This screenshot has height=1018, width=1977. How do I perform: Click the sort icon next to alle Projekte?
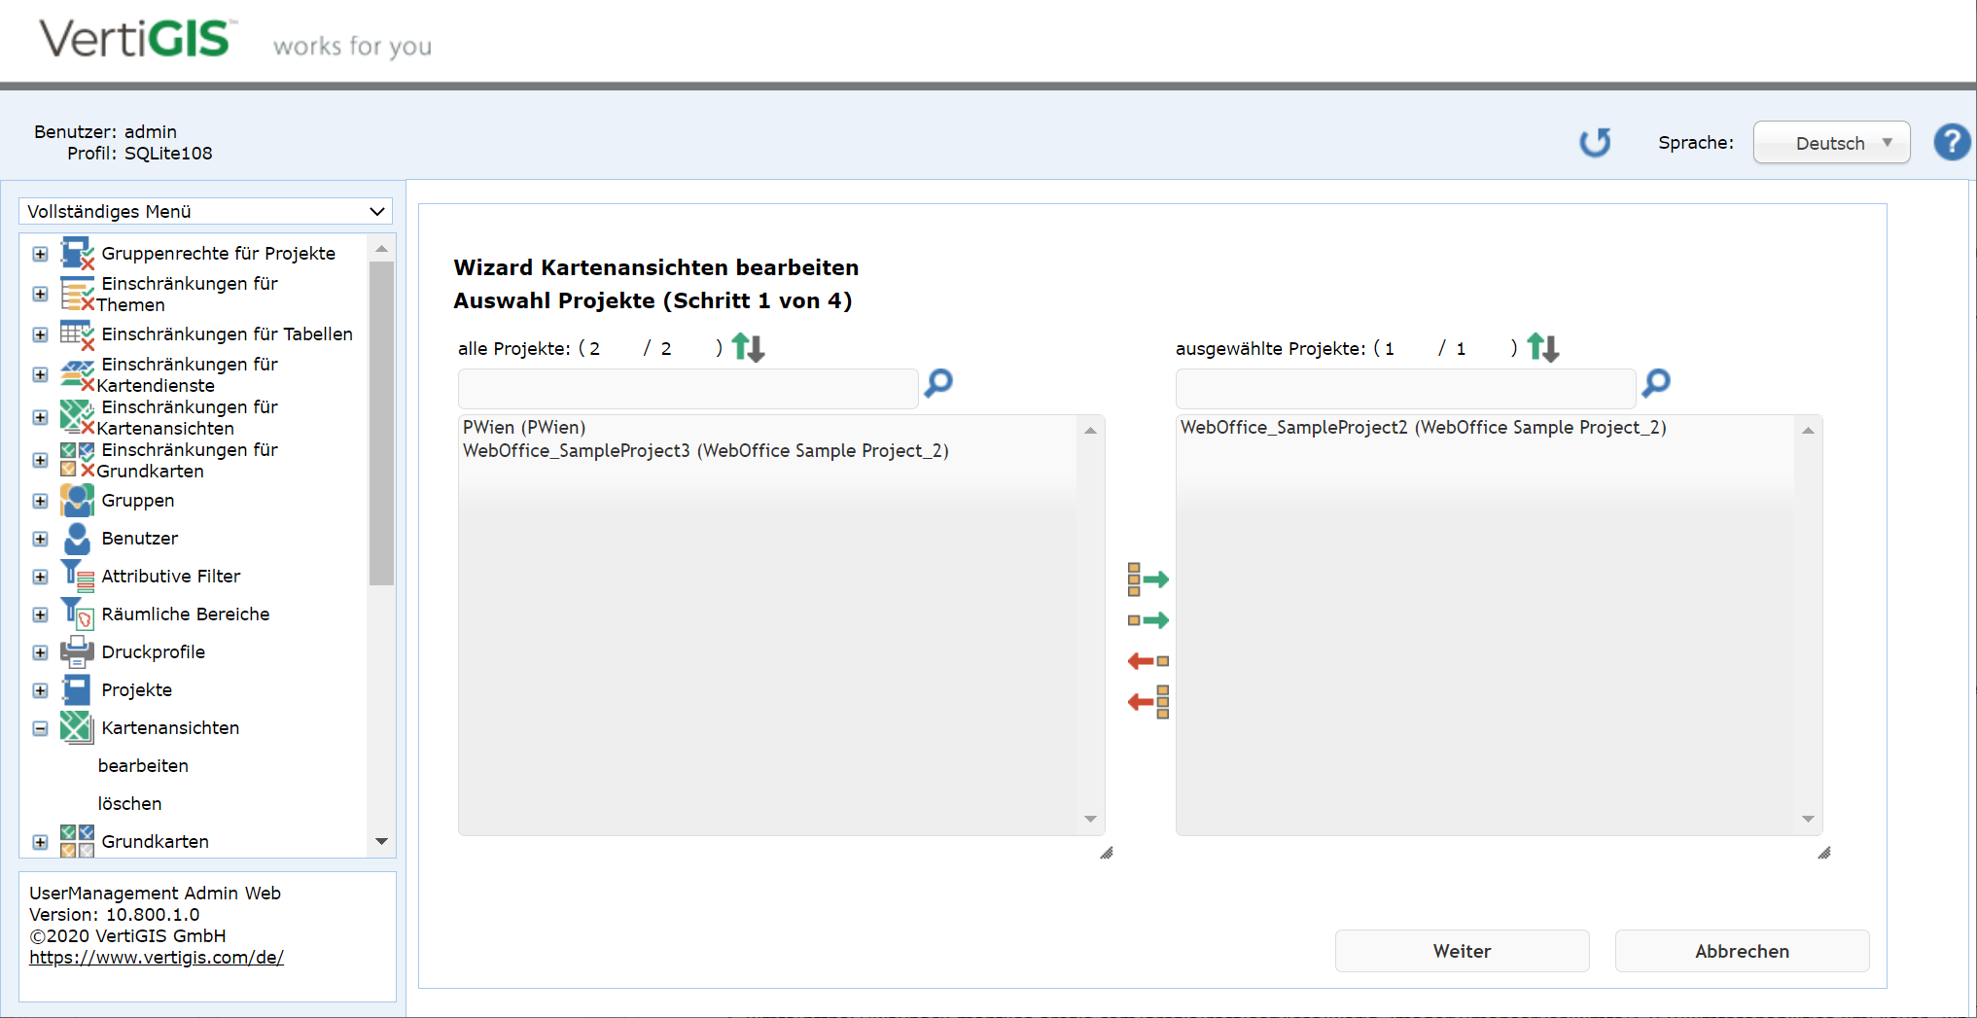click(x=747, y=347)
